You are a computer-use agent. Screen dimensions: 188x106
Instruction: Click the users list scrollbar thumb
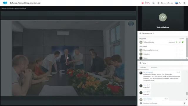tap(187, 47)
